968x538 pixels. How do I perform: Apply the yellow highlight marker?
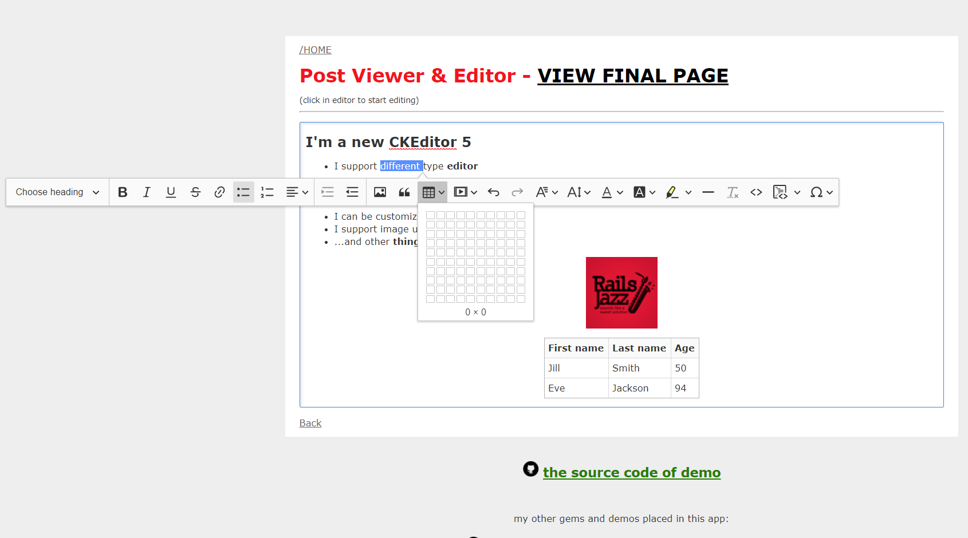click(x=672, y=192)
